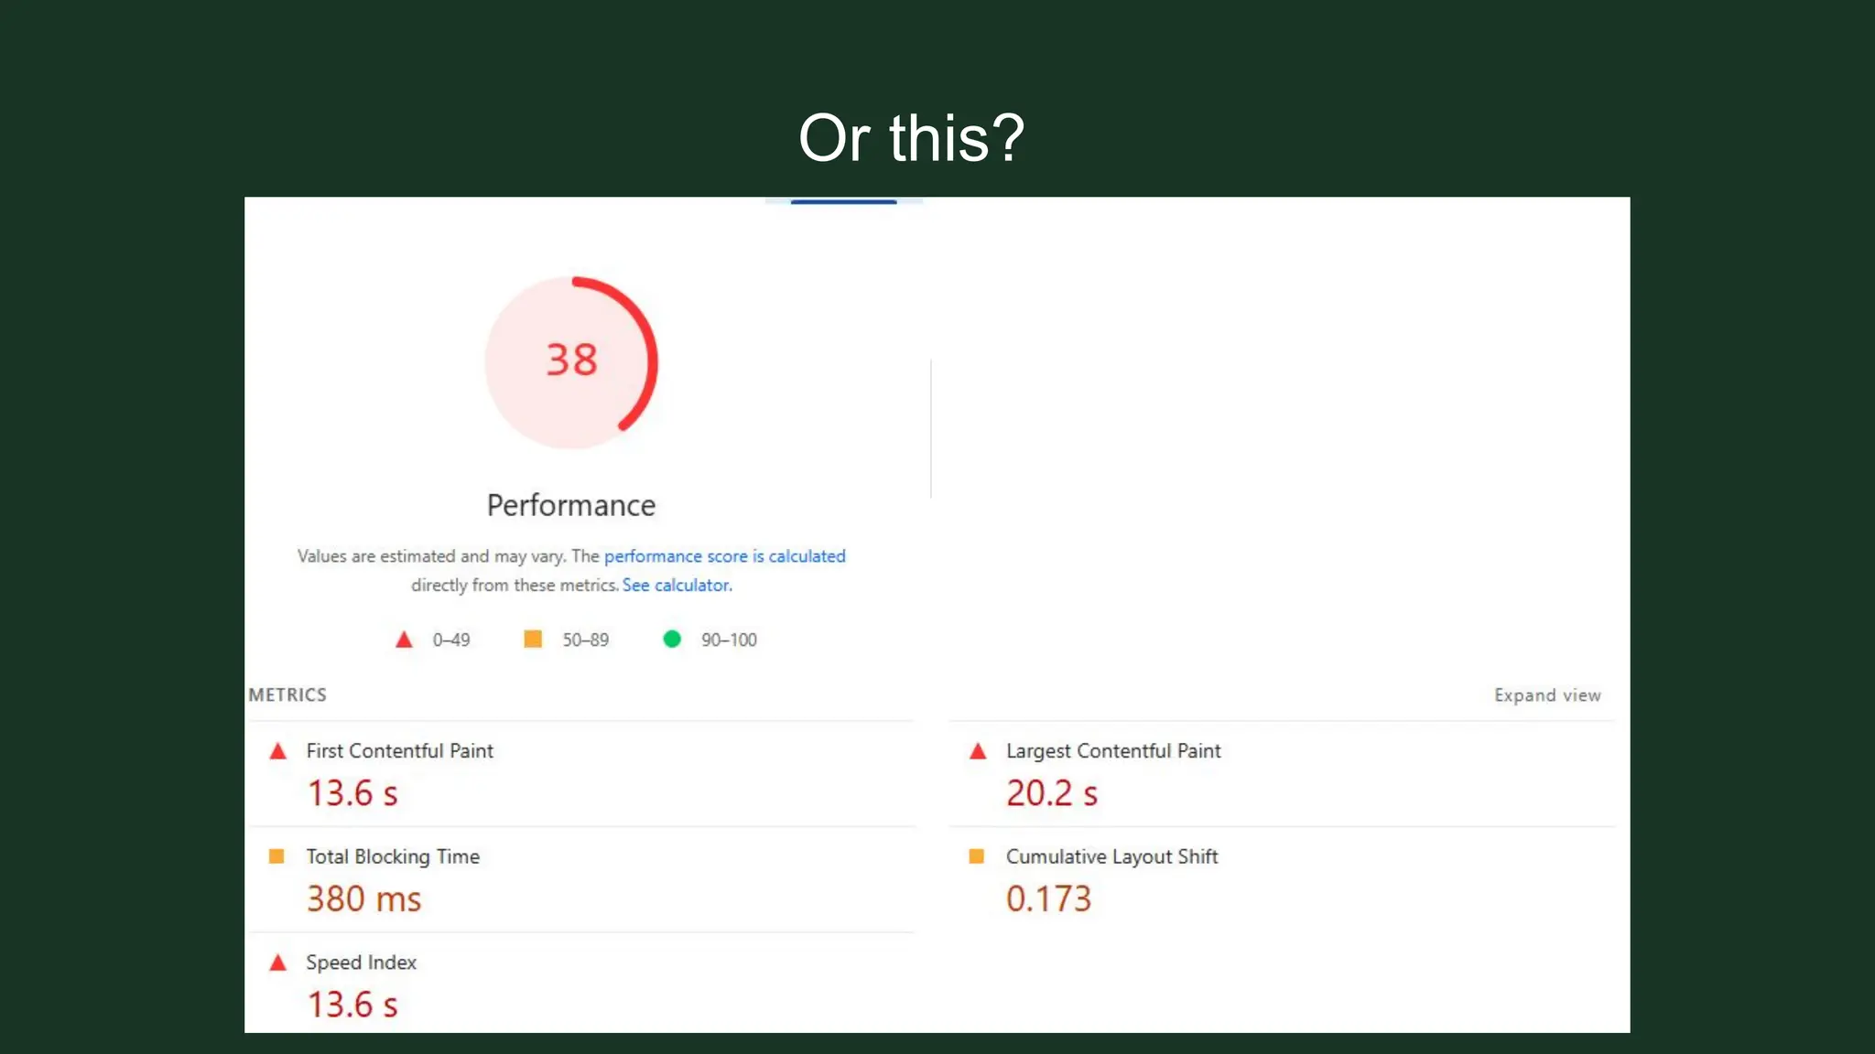Click green circle legend icon for 90–100
Viewport: 1875px width, 1054px height.
(x=672, y=639)
